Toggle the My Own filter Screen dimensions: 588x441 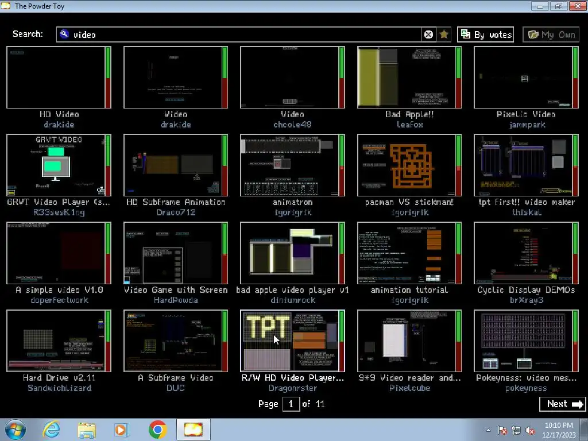pos(551,34)
